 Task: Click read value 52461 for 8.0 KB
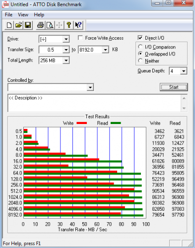click(x=178, y=155)
